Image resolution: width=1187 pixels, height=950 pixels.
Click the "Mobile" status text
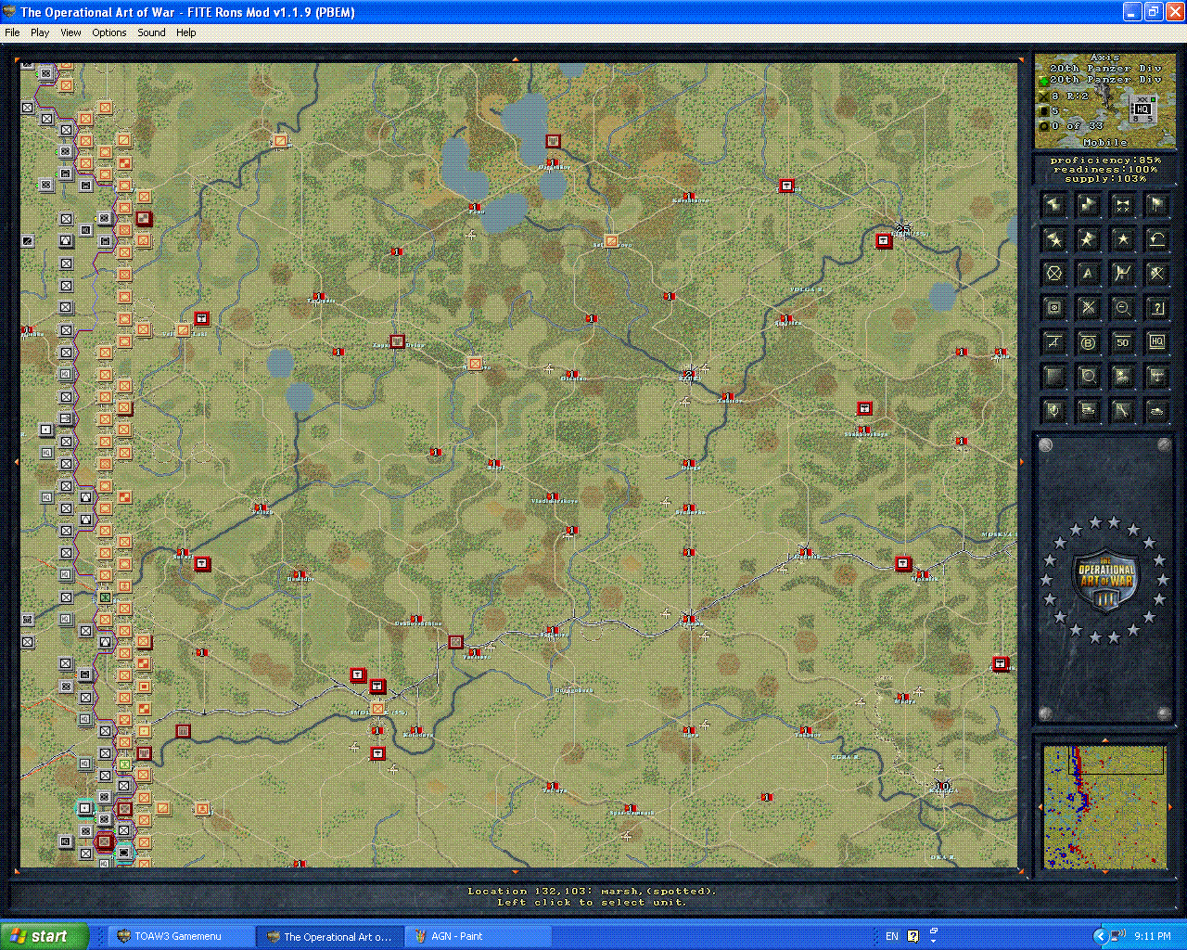tap(1105, 142)
